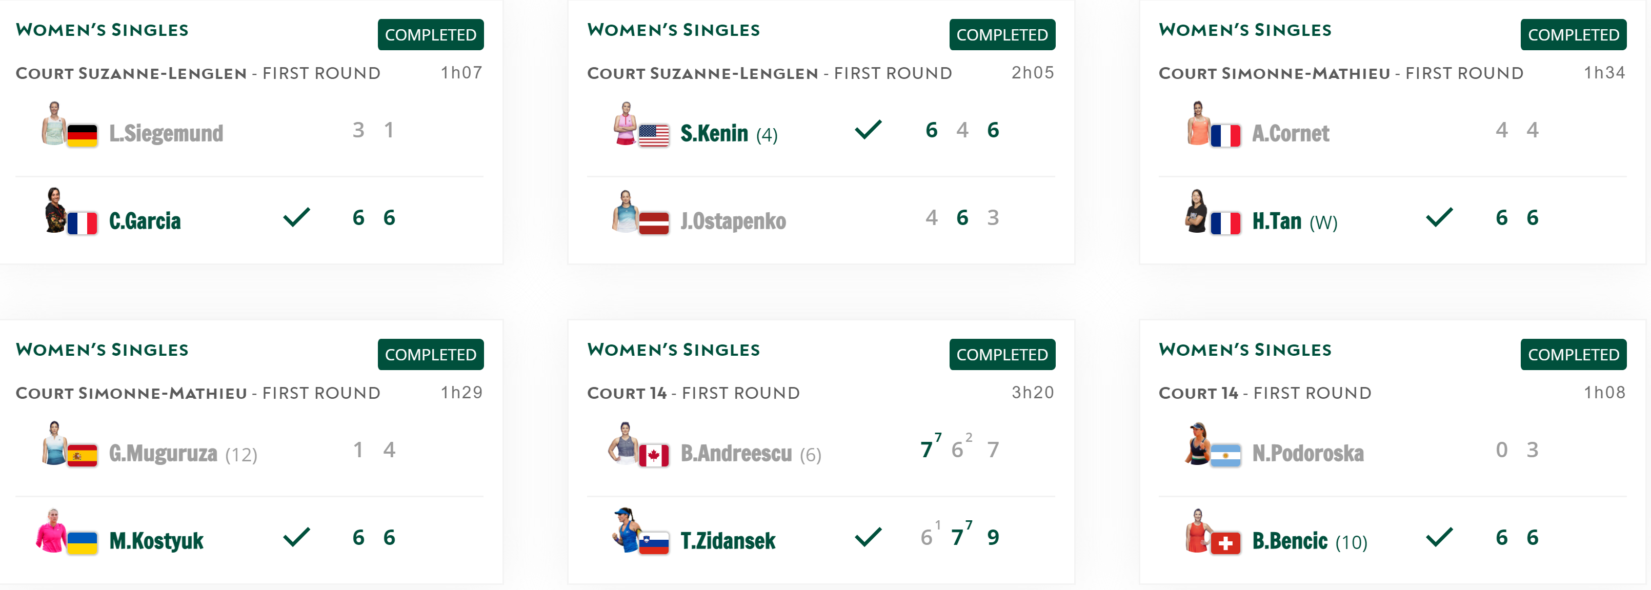
Task: Click COMPLETED badge on Podoroska vs Bencic match
Action: click(x=1573, y=354)
